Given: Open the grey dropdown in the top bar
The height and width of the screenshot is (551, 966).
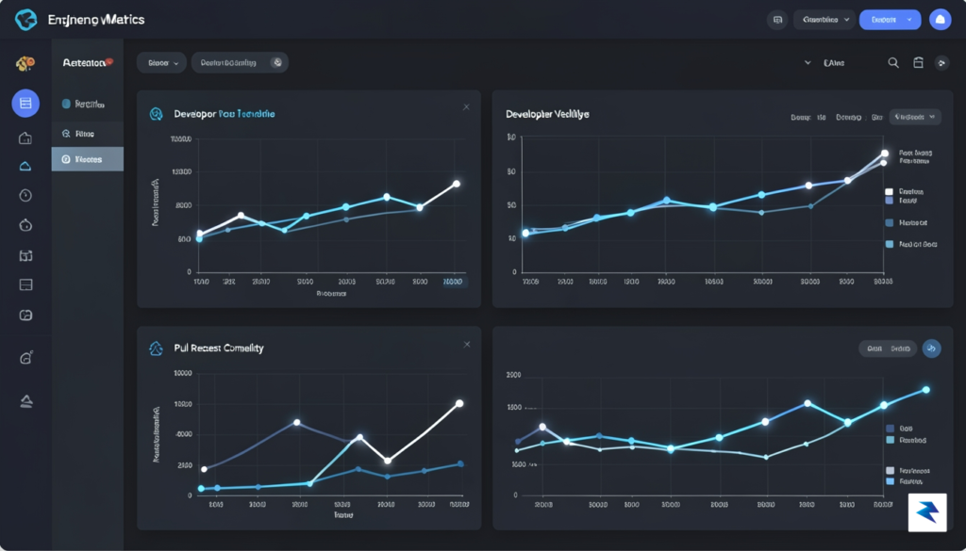Looking at the screenshot, I should coord(824,20).
